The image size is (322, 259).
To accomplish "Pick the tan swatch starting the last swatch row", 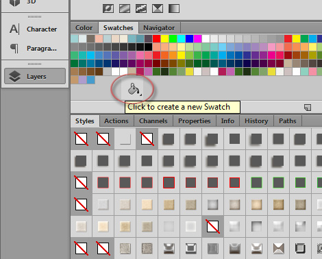I will coord(74,80).
